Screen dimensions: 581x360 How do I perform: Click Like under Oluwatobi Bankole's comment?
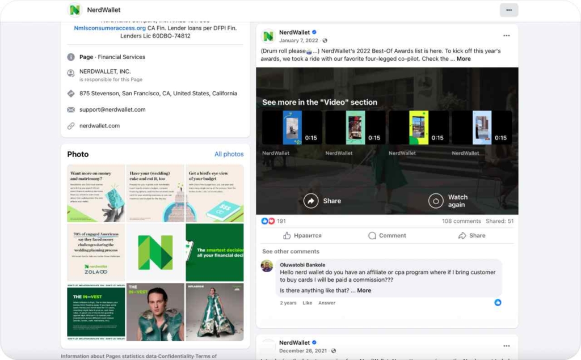(307, 303)
